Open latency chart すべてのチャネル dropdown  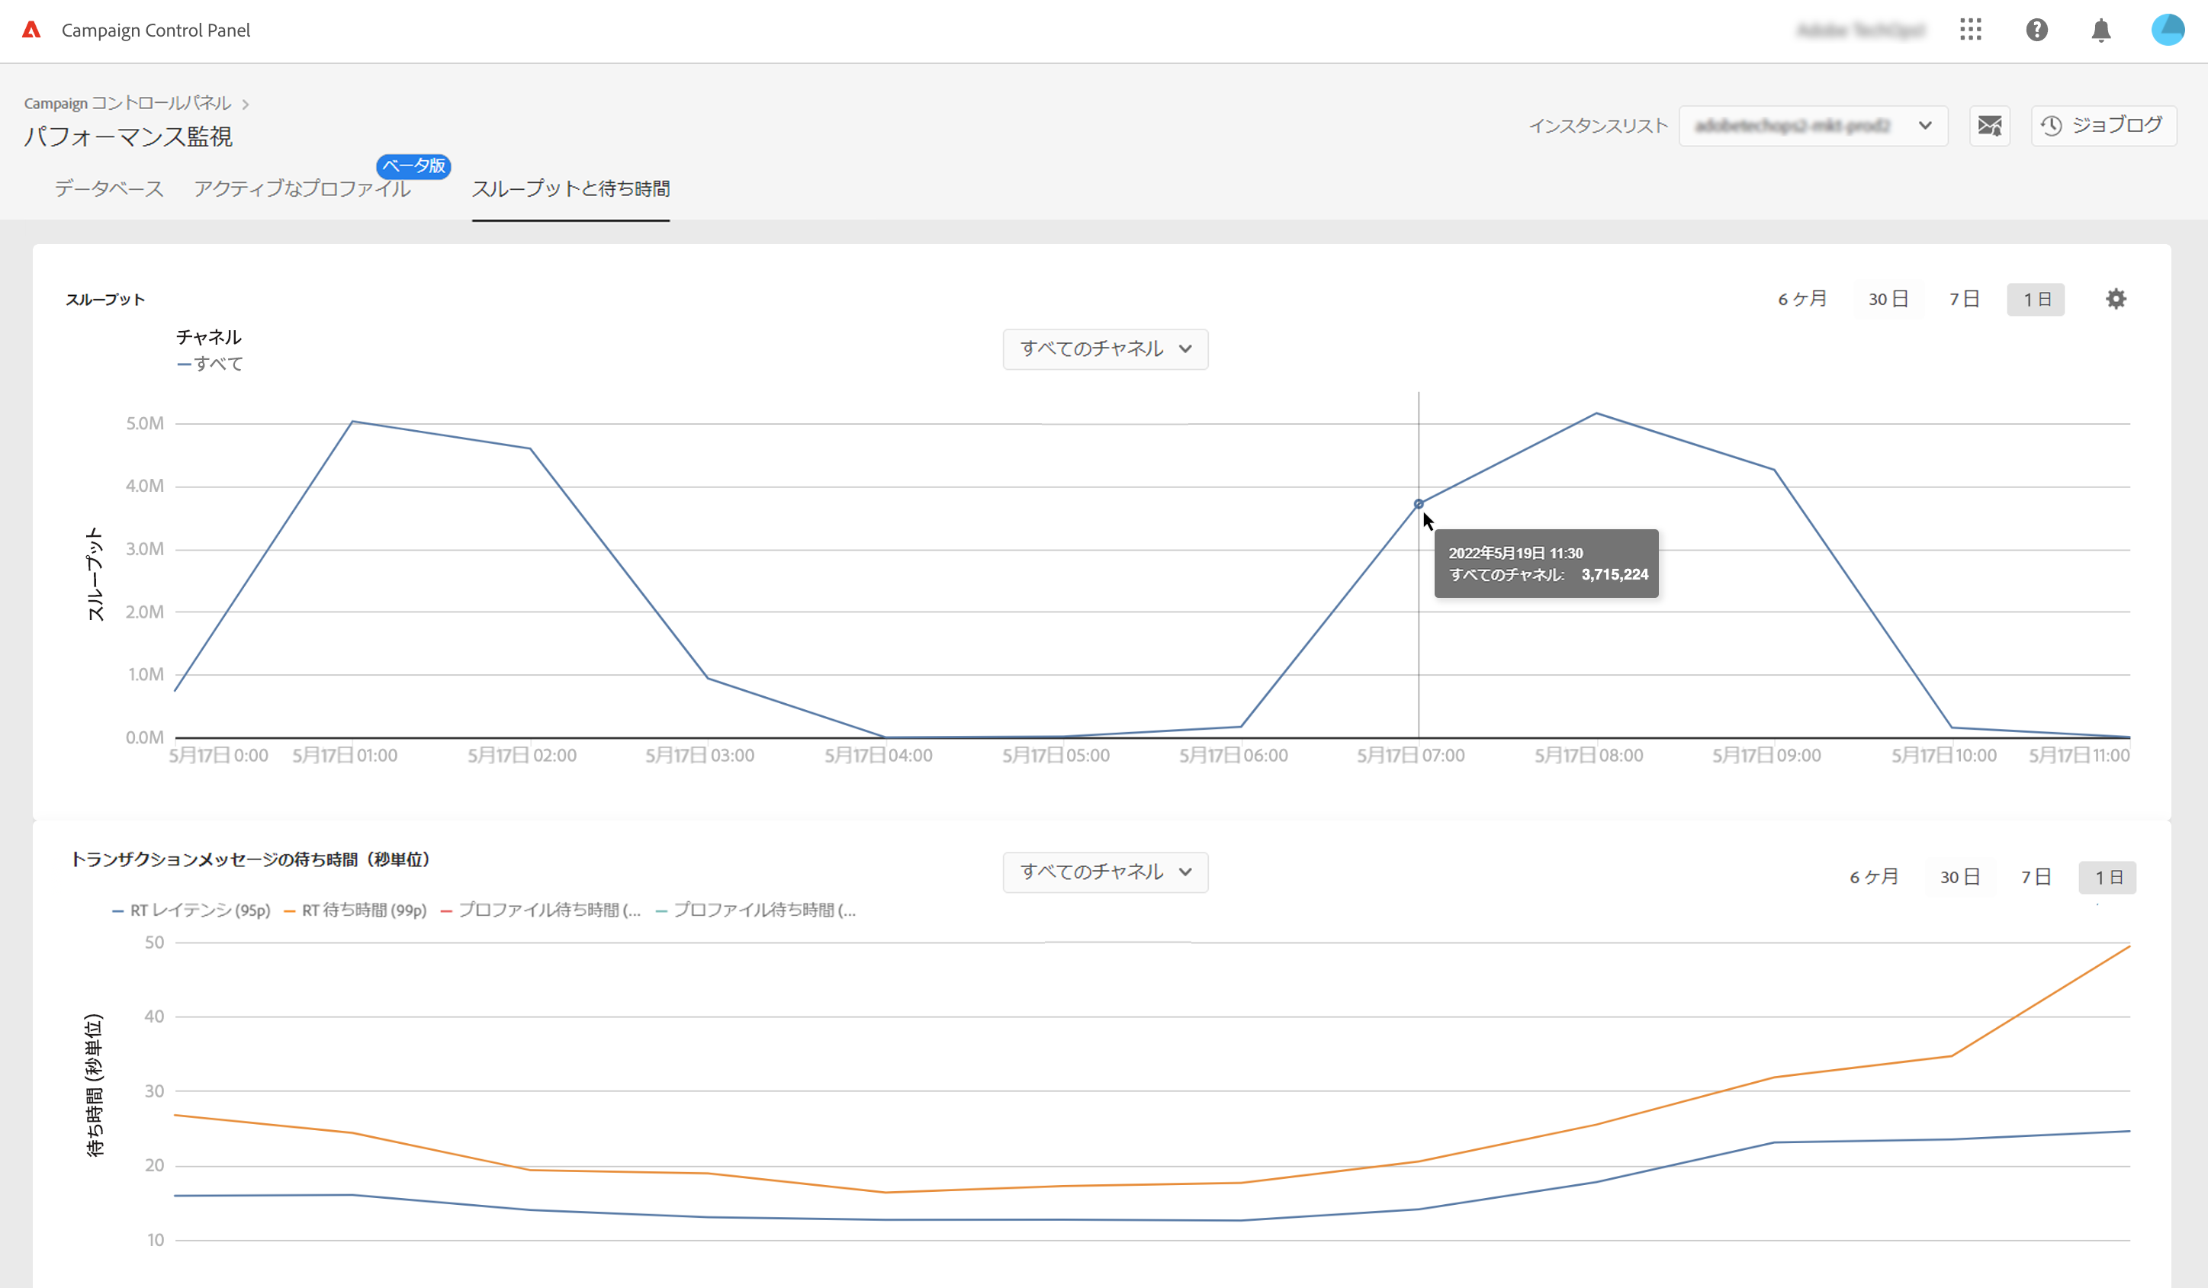tap(1105, 872)
